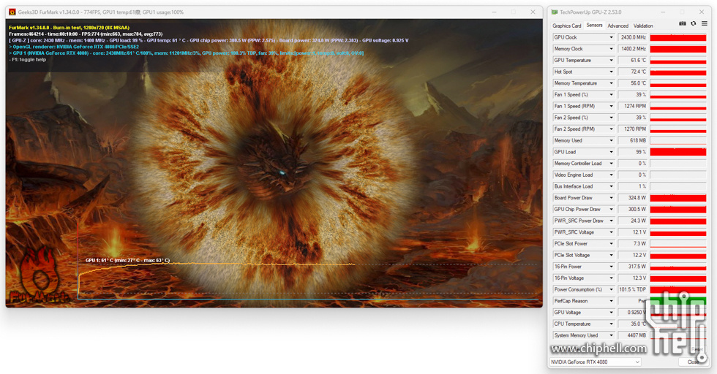The width and height of the screenshot is (717, 374).
Task: Open the PerfCap Reason dropdown
Action: pos(611,301)
